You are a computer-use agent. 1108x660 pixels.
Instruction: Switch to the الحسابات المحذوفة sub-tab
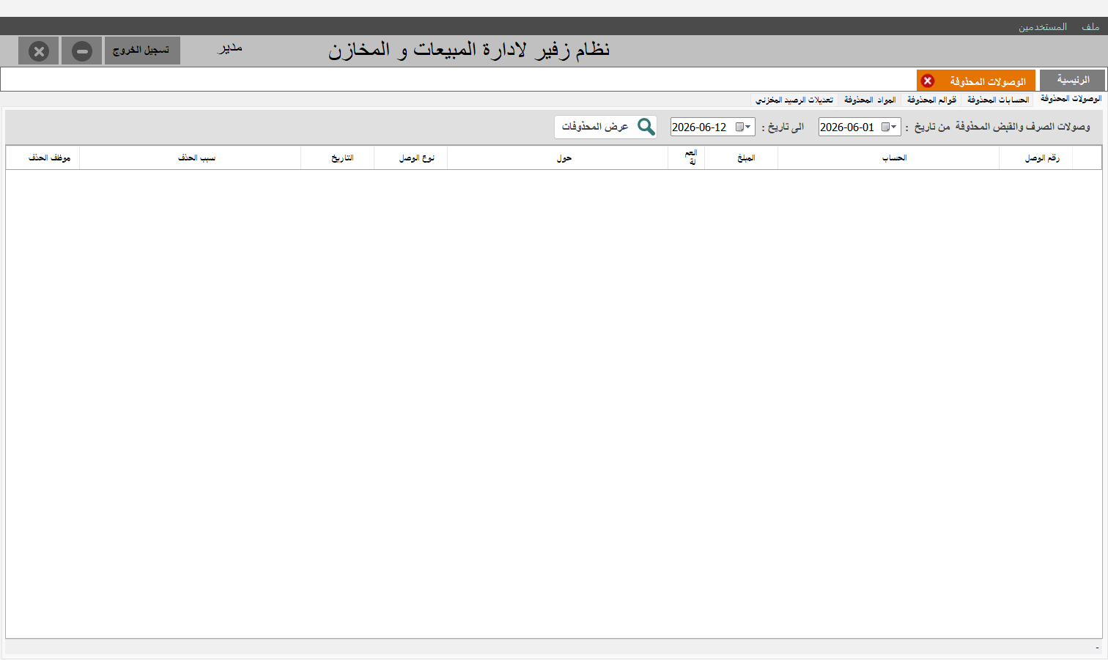click(x=998, y=100)
